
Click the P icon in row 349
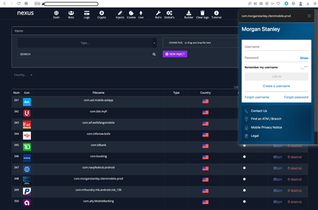click(x=27, y=191)
